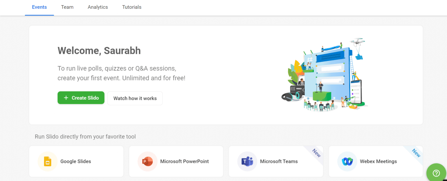This screenshot has height=181, width=447.
Task: Go to the Analytics tab
Action: point(98,7)
